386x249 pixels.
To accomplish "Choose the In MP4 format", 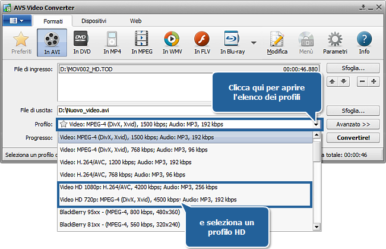I will tap(112, 43).
